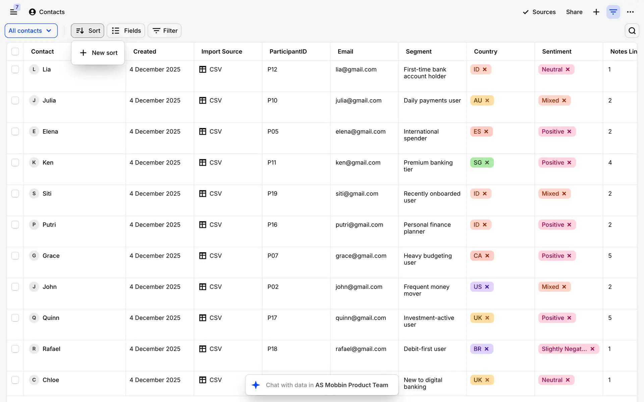Remove Neutral sentiment tag from Lia
Screen dimensions: 644x402
568,69
